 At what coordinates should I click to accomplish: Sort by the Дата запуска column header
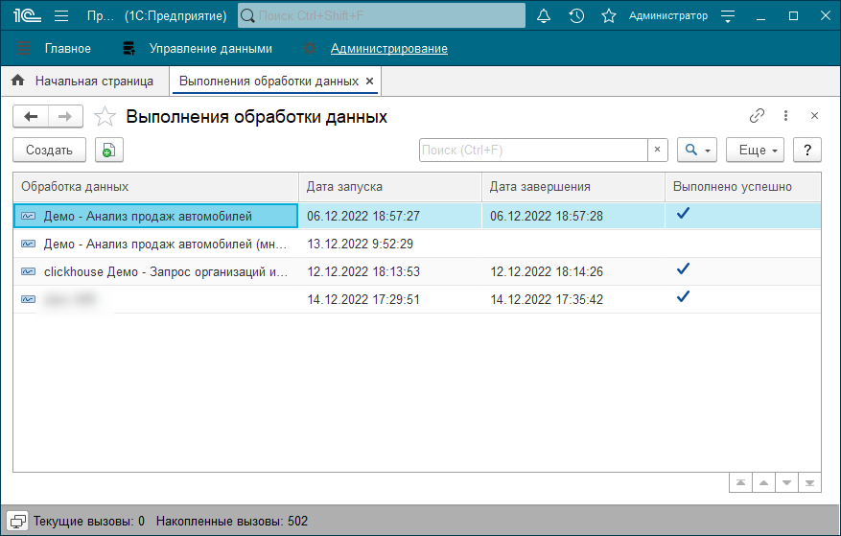pyautogui.click(x=390, y=187)
